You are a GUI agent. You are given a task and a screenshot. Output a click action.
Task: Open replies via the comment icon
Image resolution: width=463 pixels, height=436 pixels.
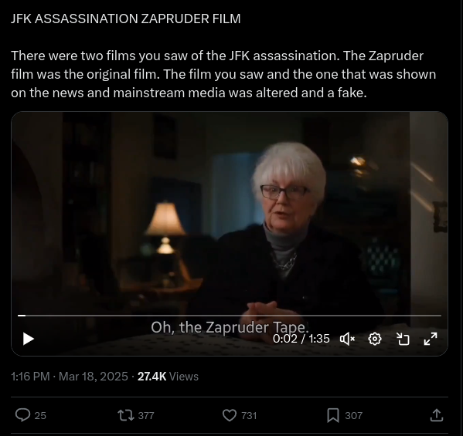pos(22,415)
